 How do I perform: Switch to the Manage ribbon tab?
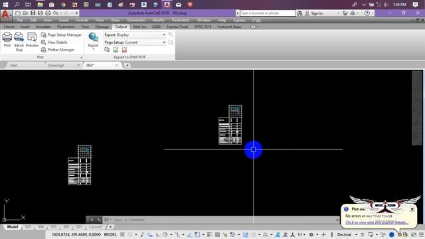[x=102, y=27]
